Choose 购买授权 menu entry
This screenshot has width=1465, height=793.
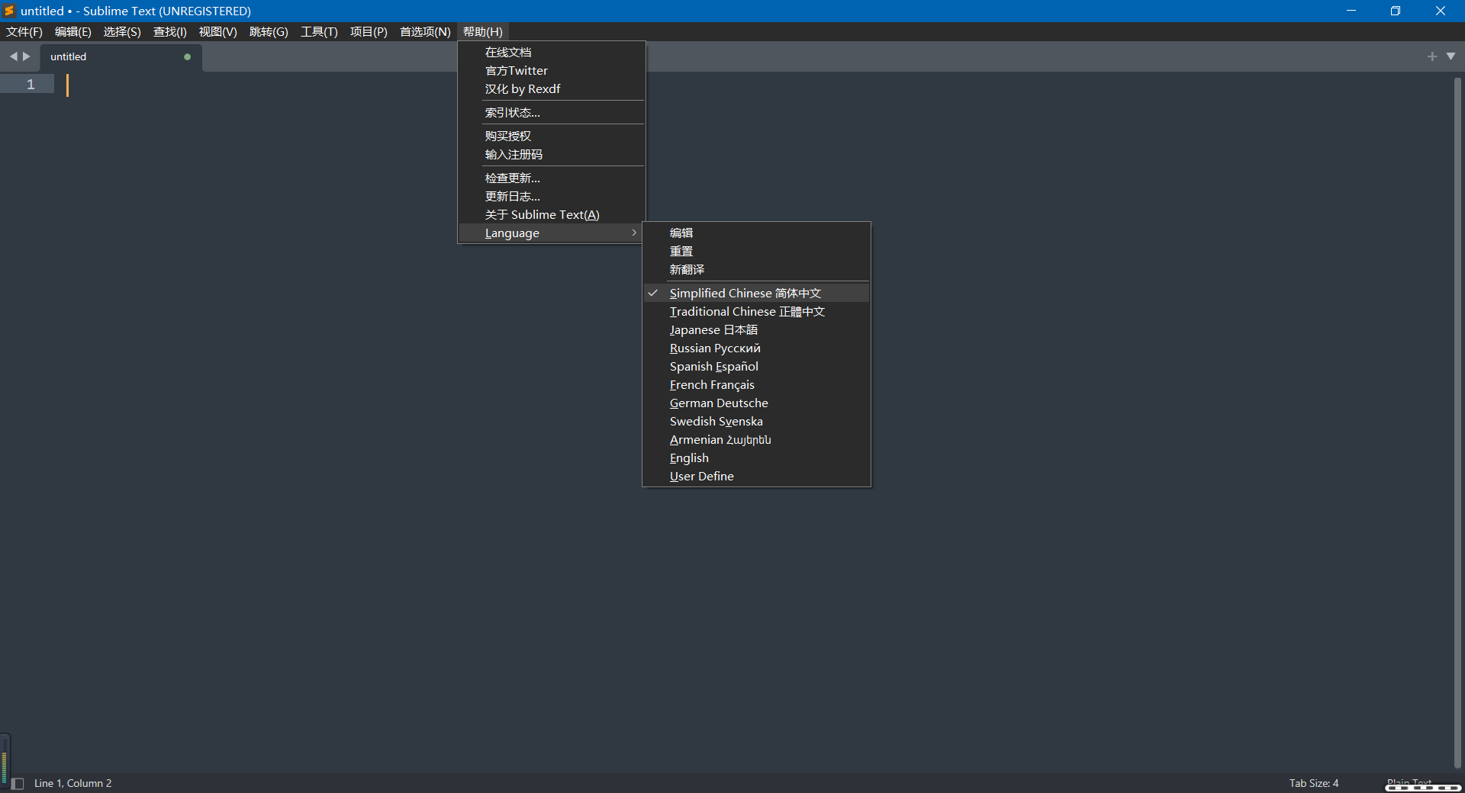pyautogui.click(x=552, y=136)
